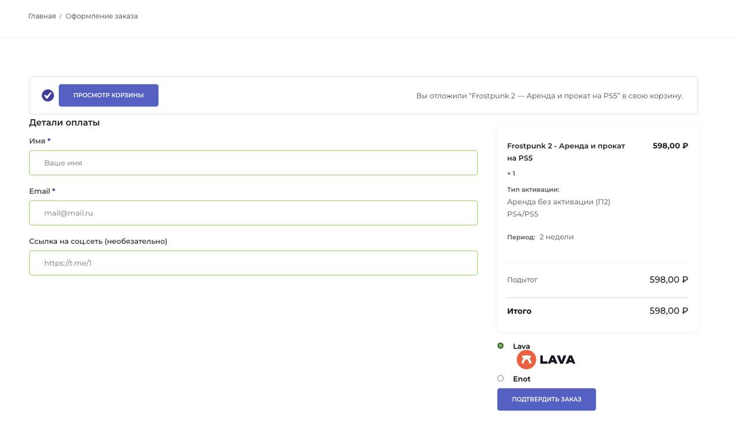This screenshot has width=736, height=435.
Task: Click the Детали оплаты heading
Action: [64, 123]
